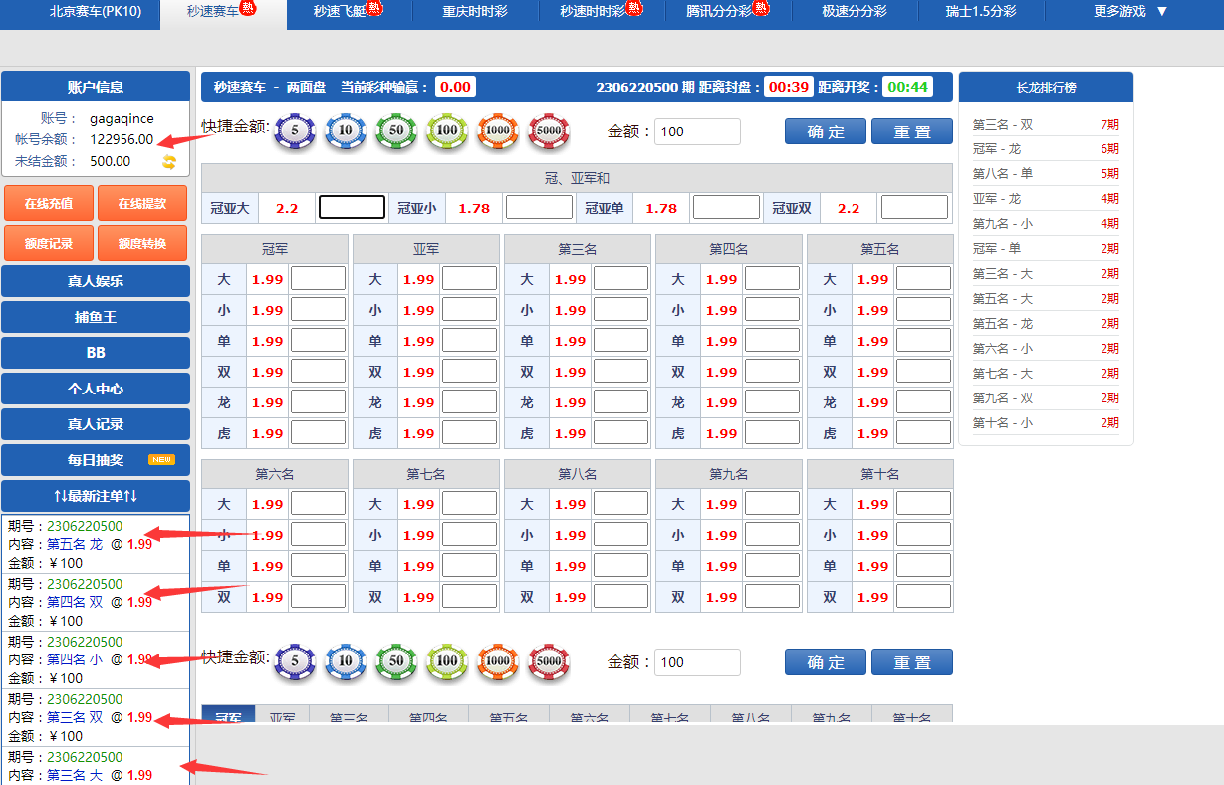Pick the red 5000 chip in top row
The height and width of the screenshot is (785, 1224).
pos(549,131)
